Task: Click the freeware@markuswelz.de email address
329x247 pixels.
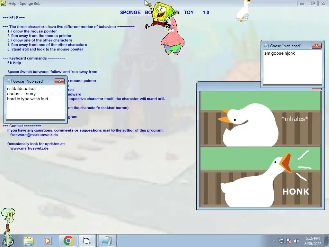Action: point(34,135)
